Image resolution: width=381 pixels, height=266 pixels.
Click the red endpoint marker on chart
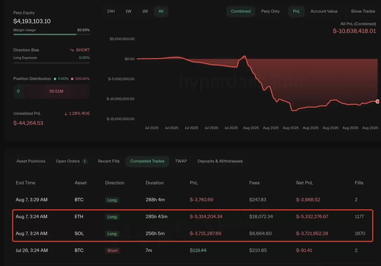(x=378, y=101)
